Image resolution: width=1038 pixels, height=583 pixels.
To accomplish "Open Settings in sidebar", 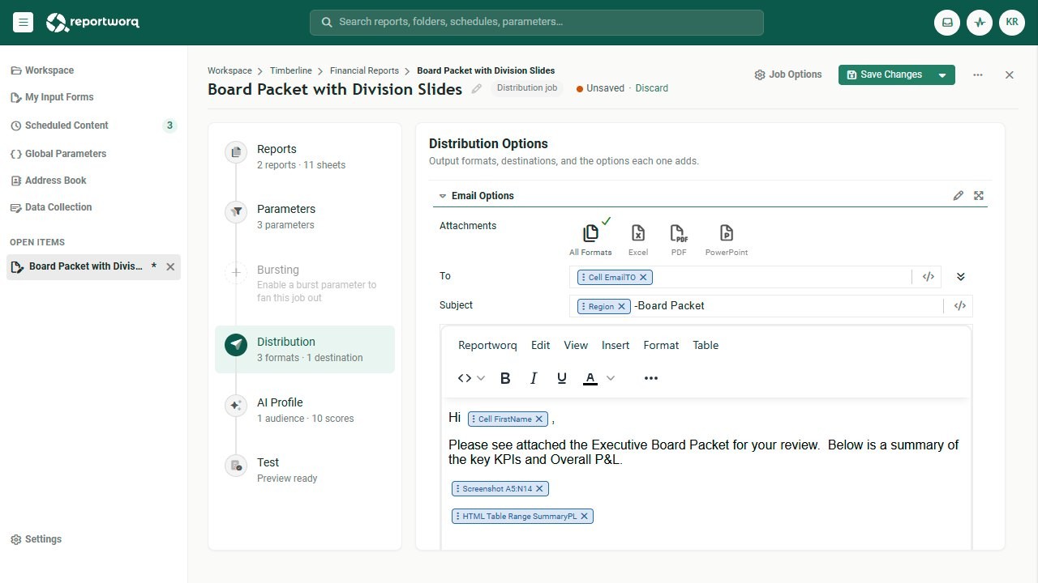I will coord(36,539).
